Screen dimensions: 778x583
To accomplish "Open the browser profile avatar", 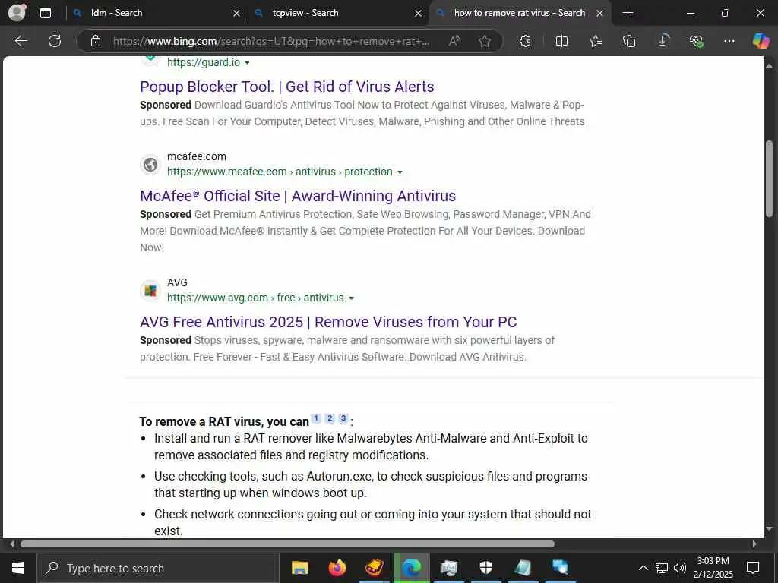I will tap(17, 12).
